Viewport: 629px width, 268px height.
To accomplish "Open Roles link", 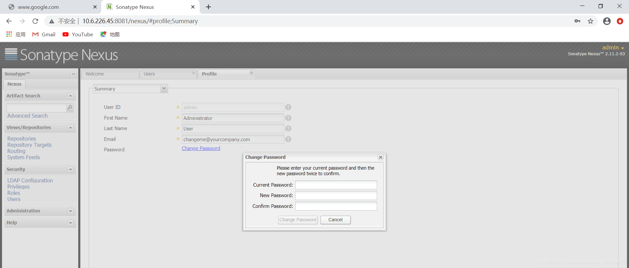I will click(x=14, y=193).
